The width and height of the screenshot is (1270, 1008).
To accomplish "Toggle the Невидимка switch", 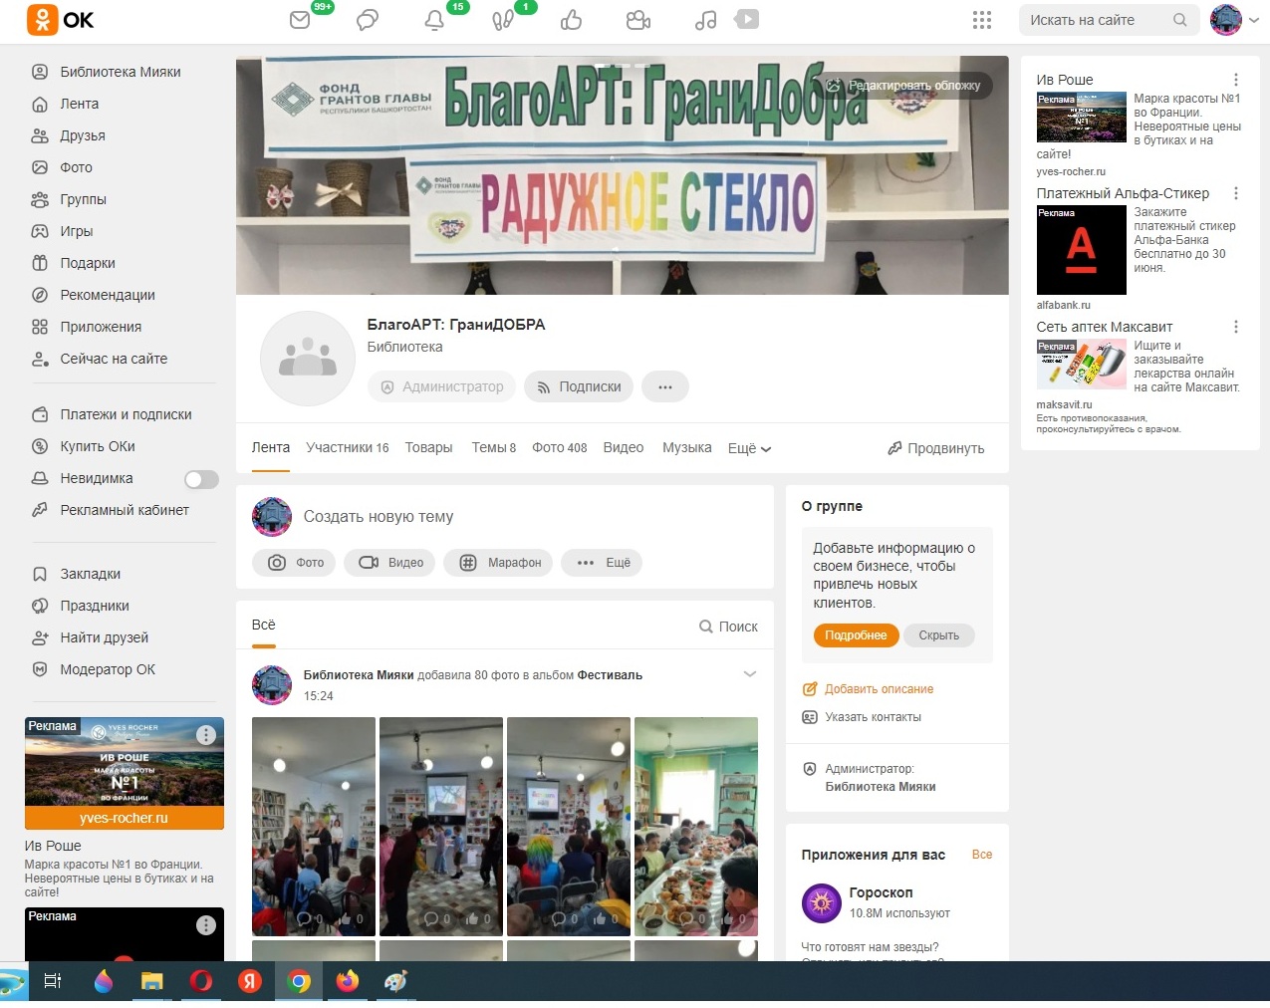I will [x=201, y=479].
